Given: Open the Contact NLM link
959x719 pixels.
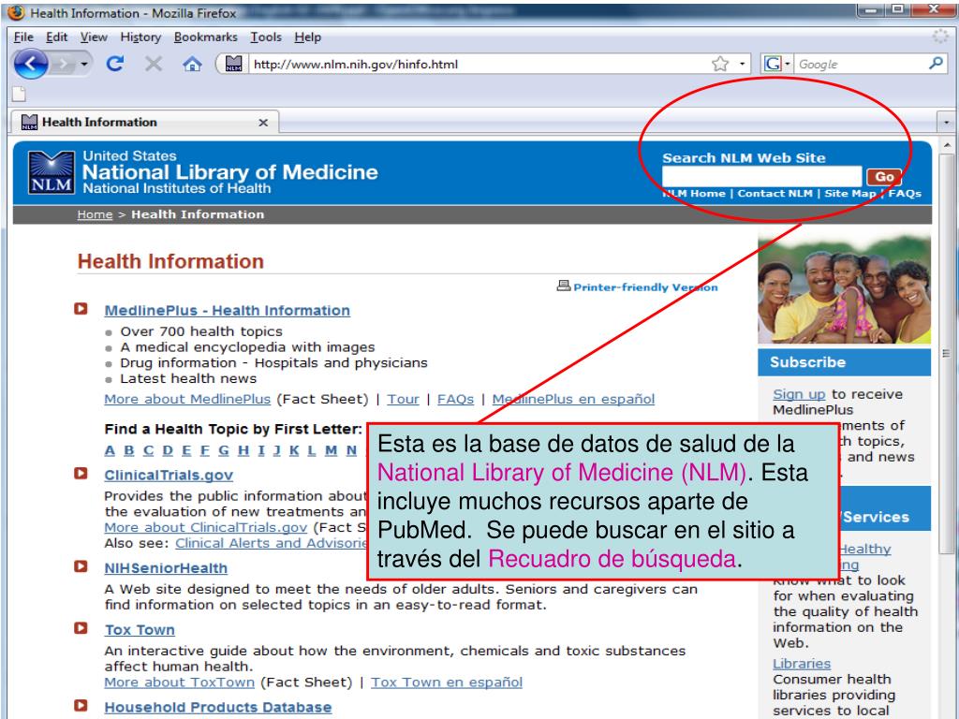Looking at the screenshot, I should [775, 193].
